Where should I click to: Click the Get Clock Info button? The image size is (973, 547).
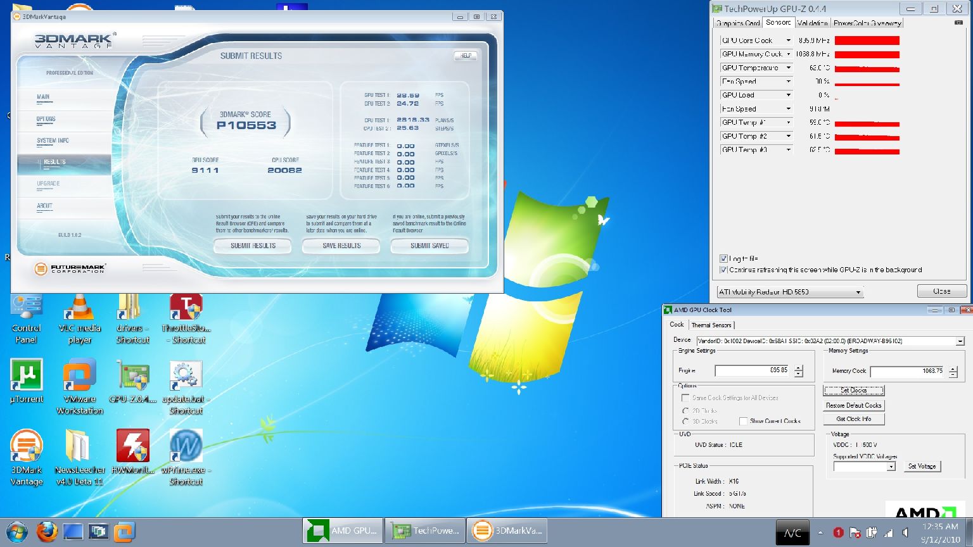click(853, 419)
